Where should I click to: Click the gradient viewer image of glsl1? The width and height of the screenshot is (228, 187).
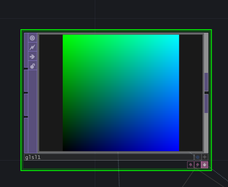pyautogui.click(x=121, y=93)
